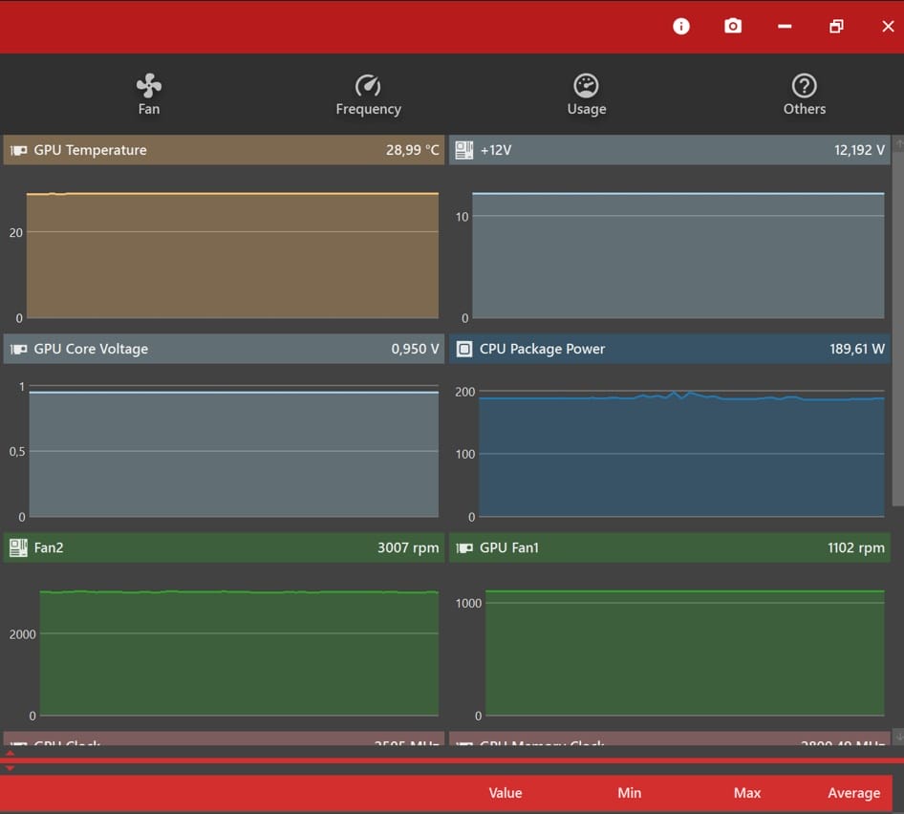
Task: Switch to the Frequency tab
Action: click(x=368, y=96)
